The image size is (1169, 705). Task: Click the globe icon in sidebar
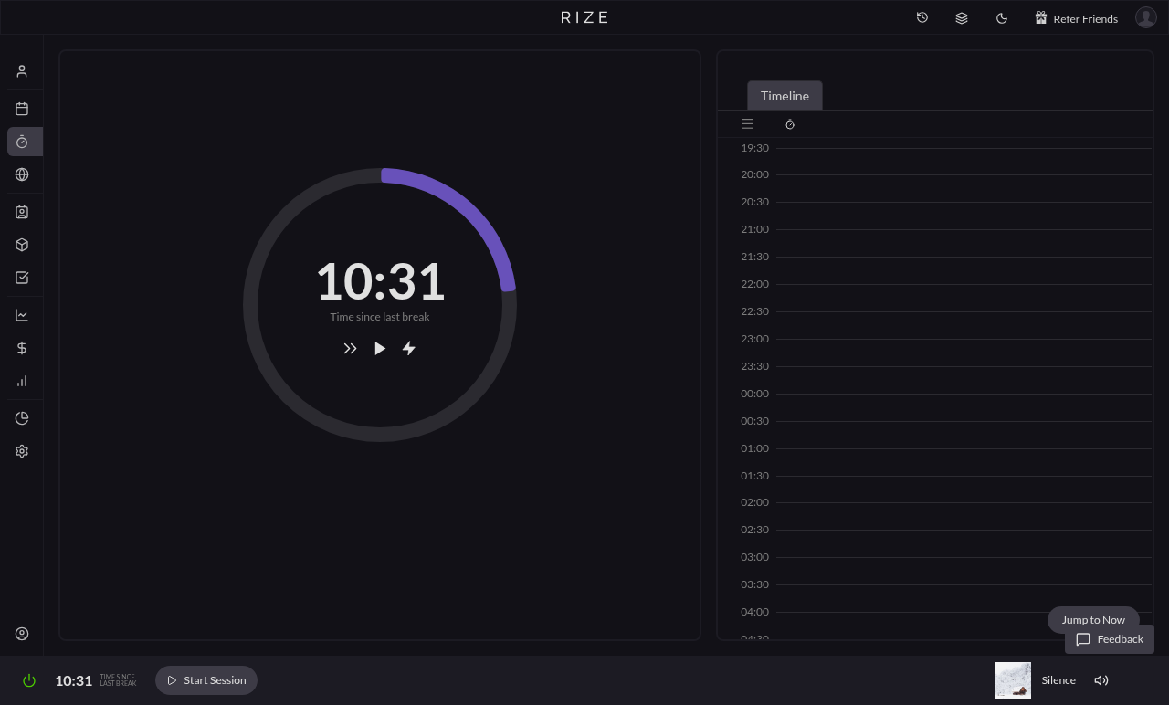pyautogui.click(x=22, y=174)
